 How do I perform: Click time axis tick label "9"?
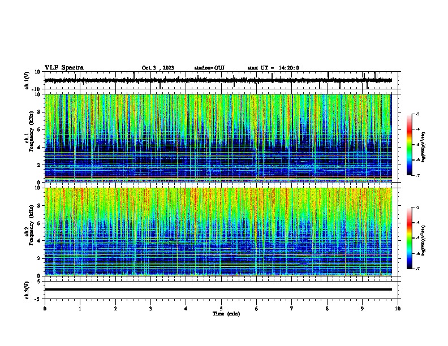click(x=362, y=309)
